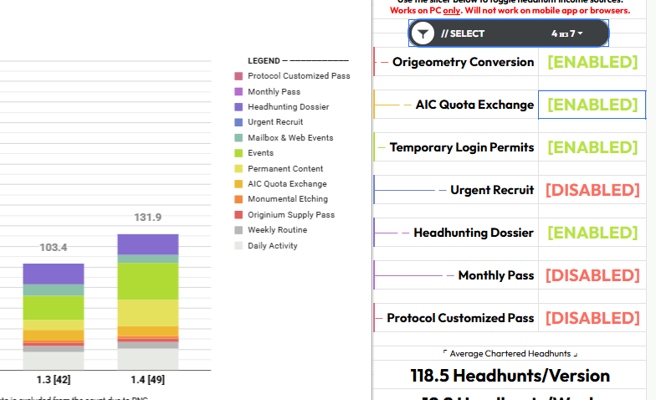Click the purple segment of bar 1.4 [49]
This screenshot has height=400, width=656.
point(148,244)
